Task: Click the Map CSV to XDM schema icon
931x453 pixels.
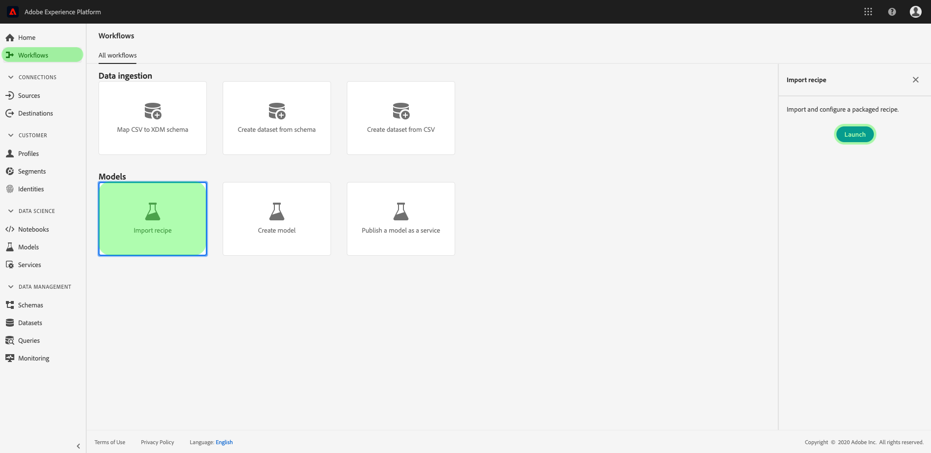Action: tap(153, 111)
